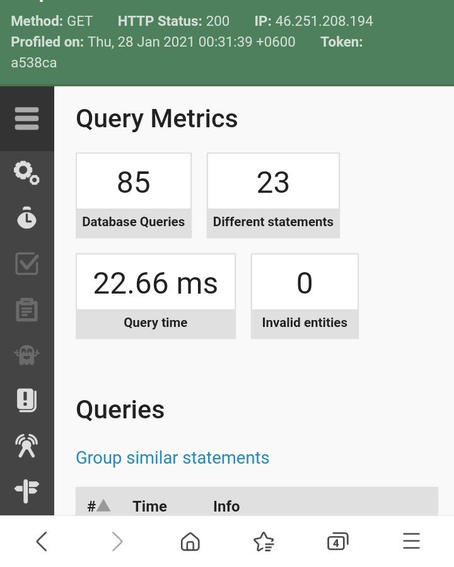Viewport: 454px width, 567px height.
Task: Open the Events broadcast tower panel
Action: coord(26,445)
